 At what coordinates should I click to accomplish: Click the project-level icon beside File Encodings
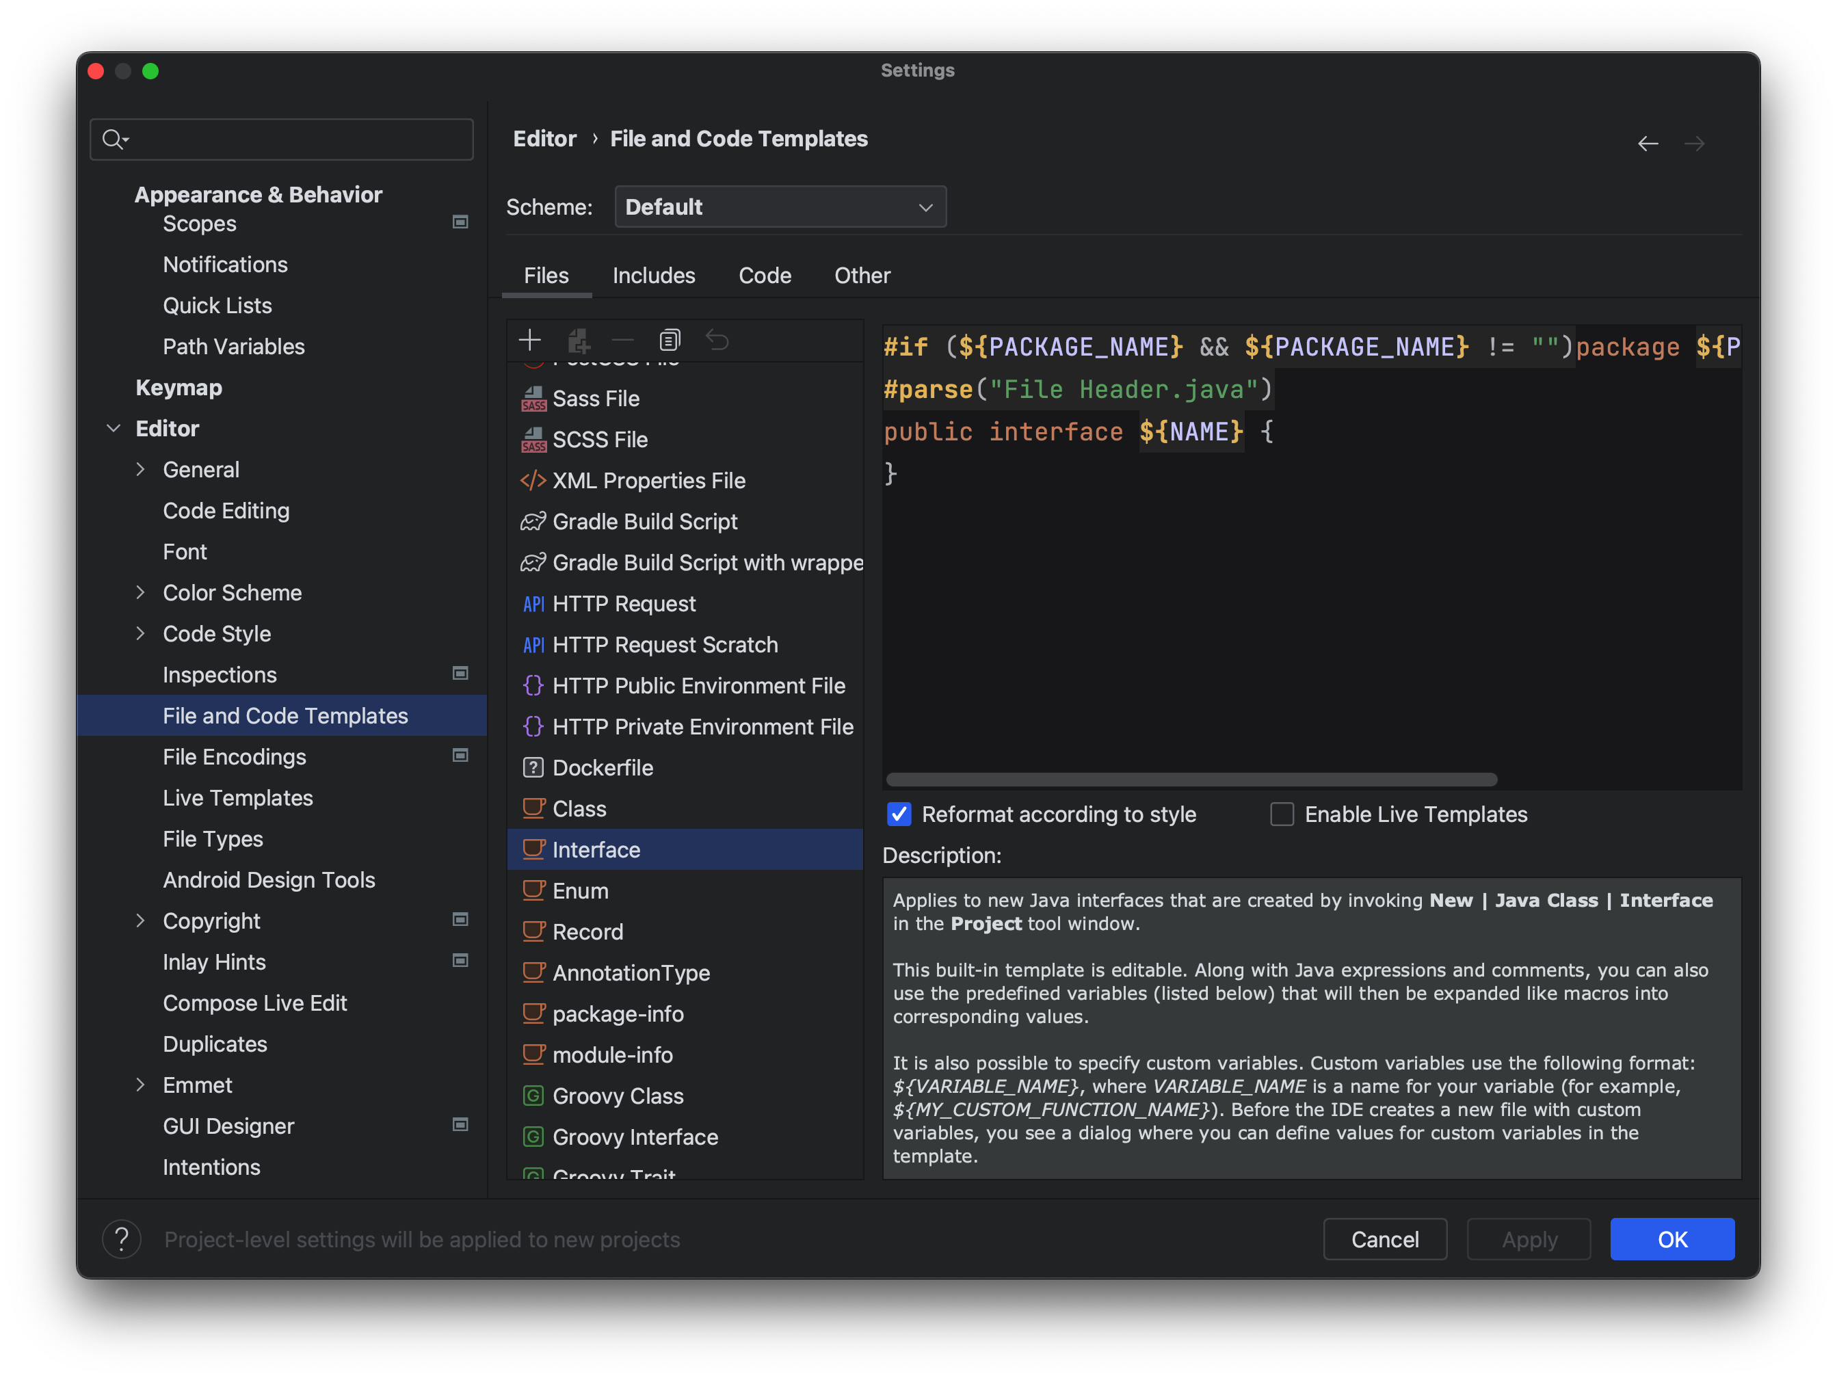click(x=460, y=756)
